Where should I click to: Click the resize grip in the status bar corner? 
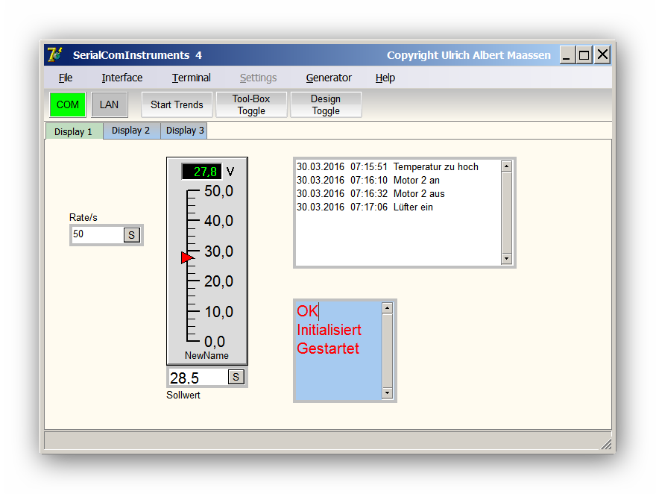pyautogui.click(x=606, y=444)
